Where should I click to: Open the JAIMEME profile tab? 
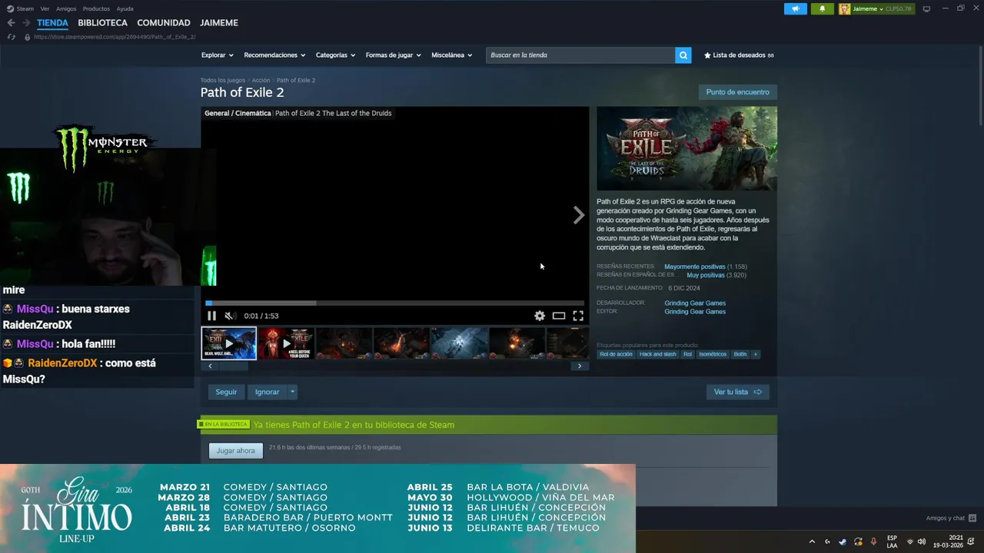tap(219, 23)
